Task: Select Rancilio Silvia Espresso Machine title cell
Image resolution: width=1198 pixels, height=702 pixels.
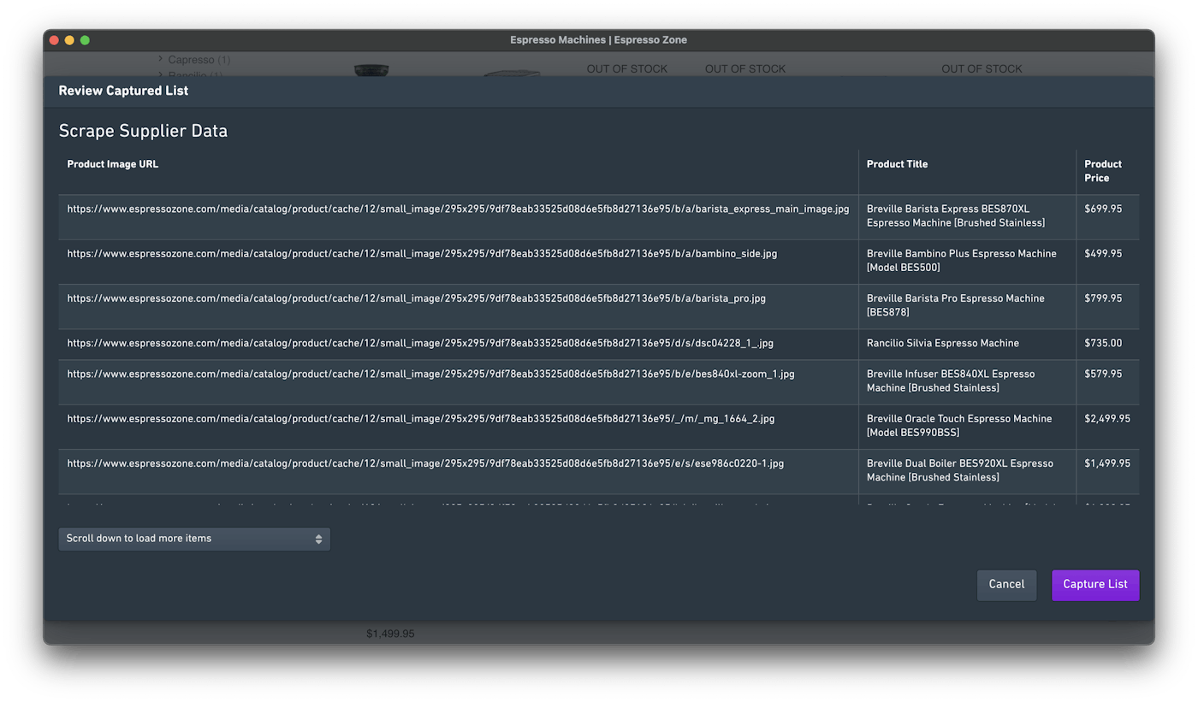Action: click(x=968, y=345)
